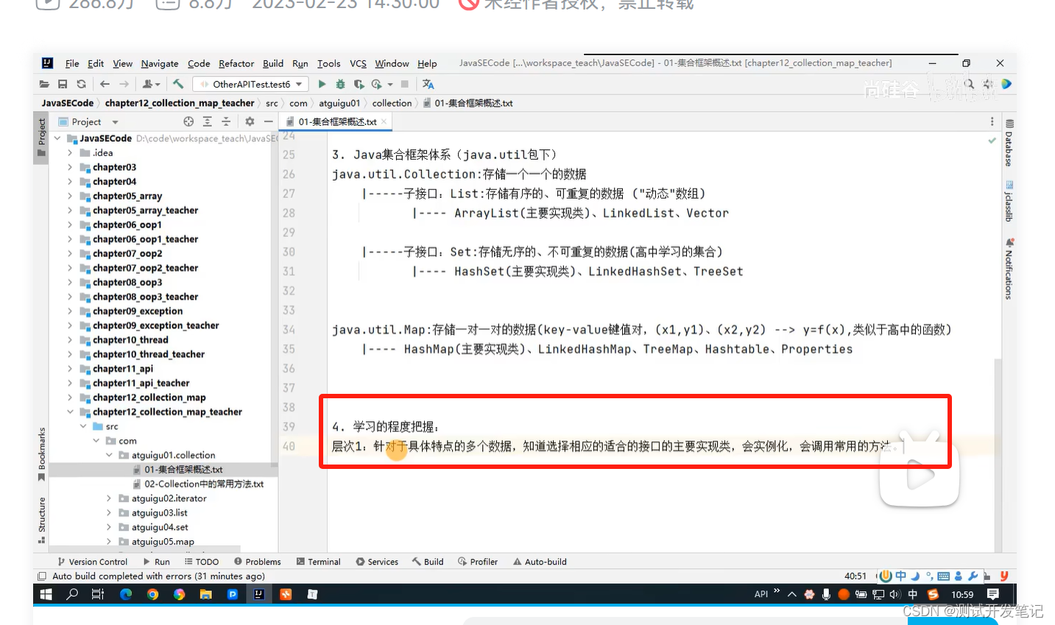1055x625 pixels.
Task: Click the taskbar clock showing 10:59
Action: tap(962, 594)
